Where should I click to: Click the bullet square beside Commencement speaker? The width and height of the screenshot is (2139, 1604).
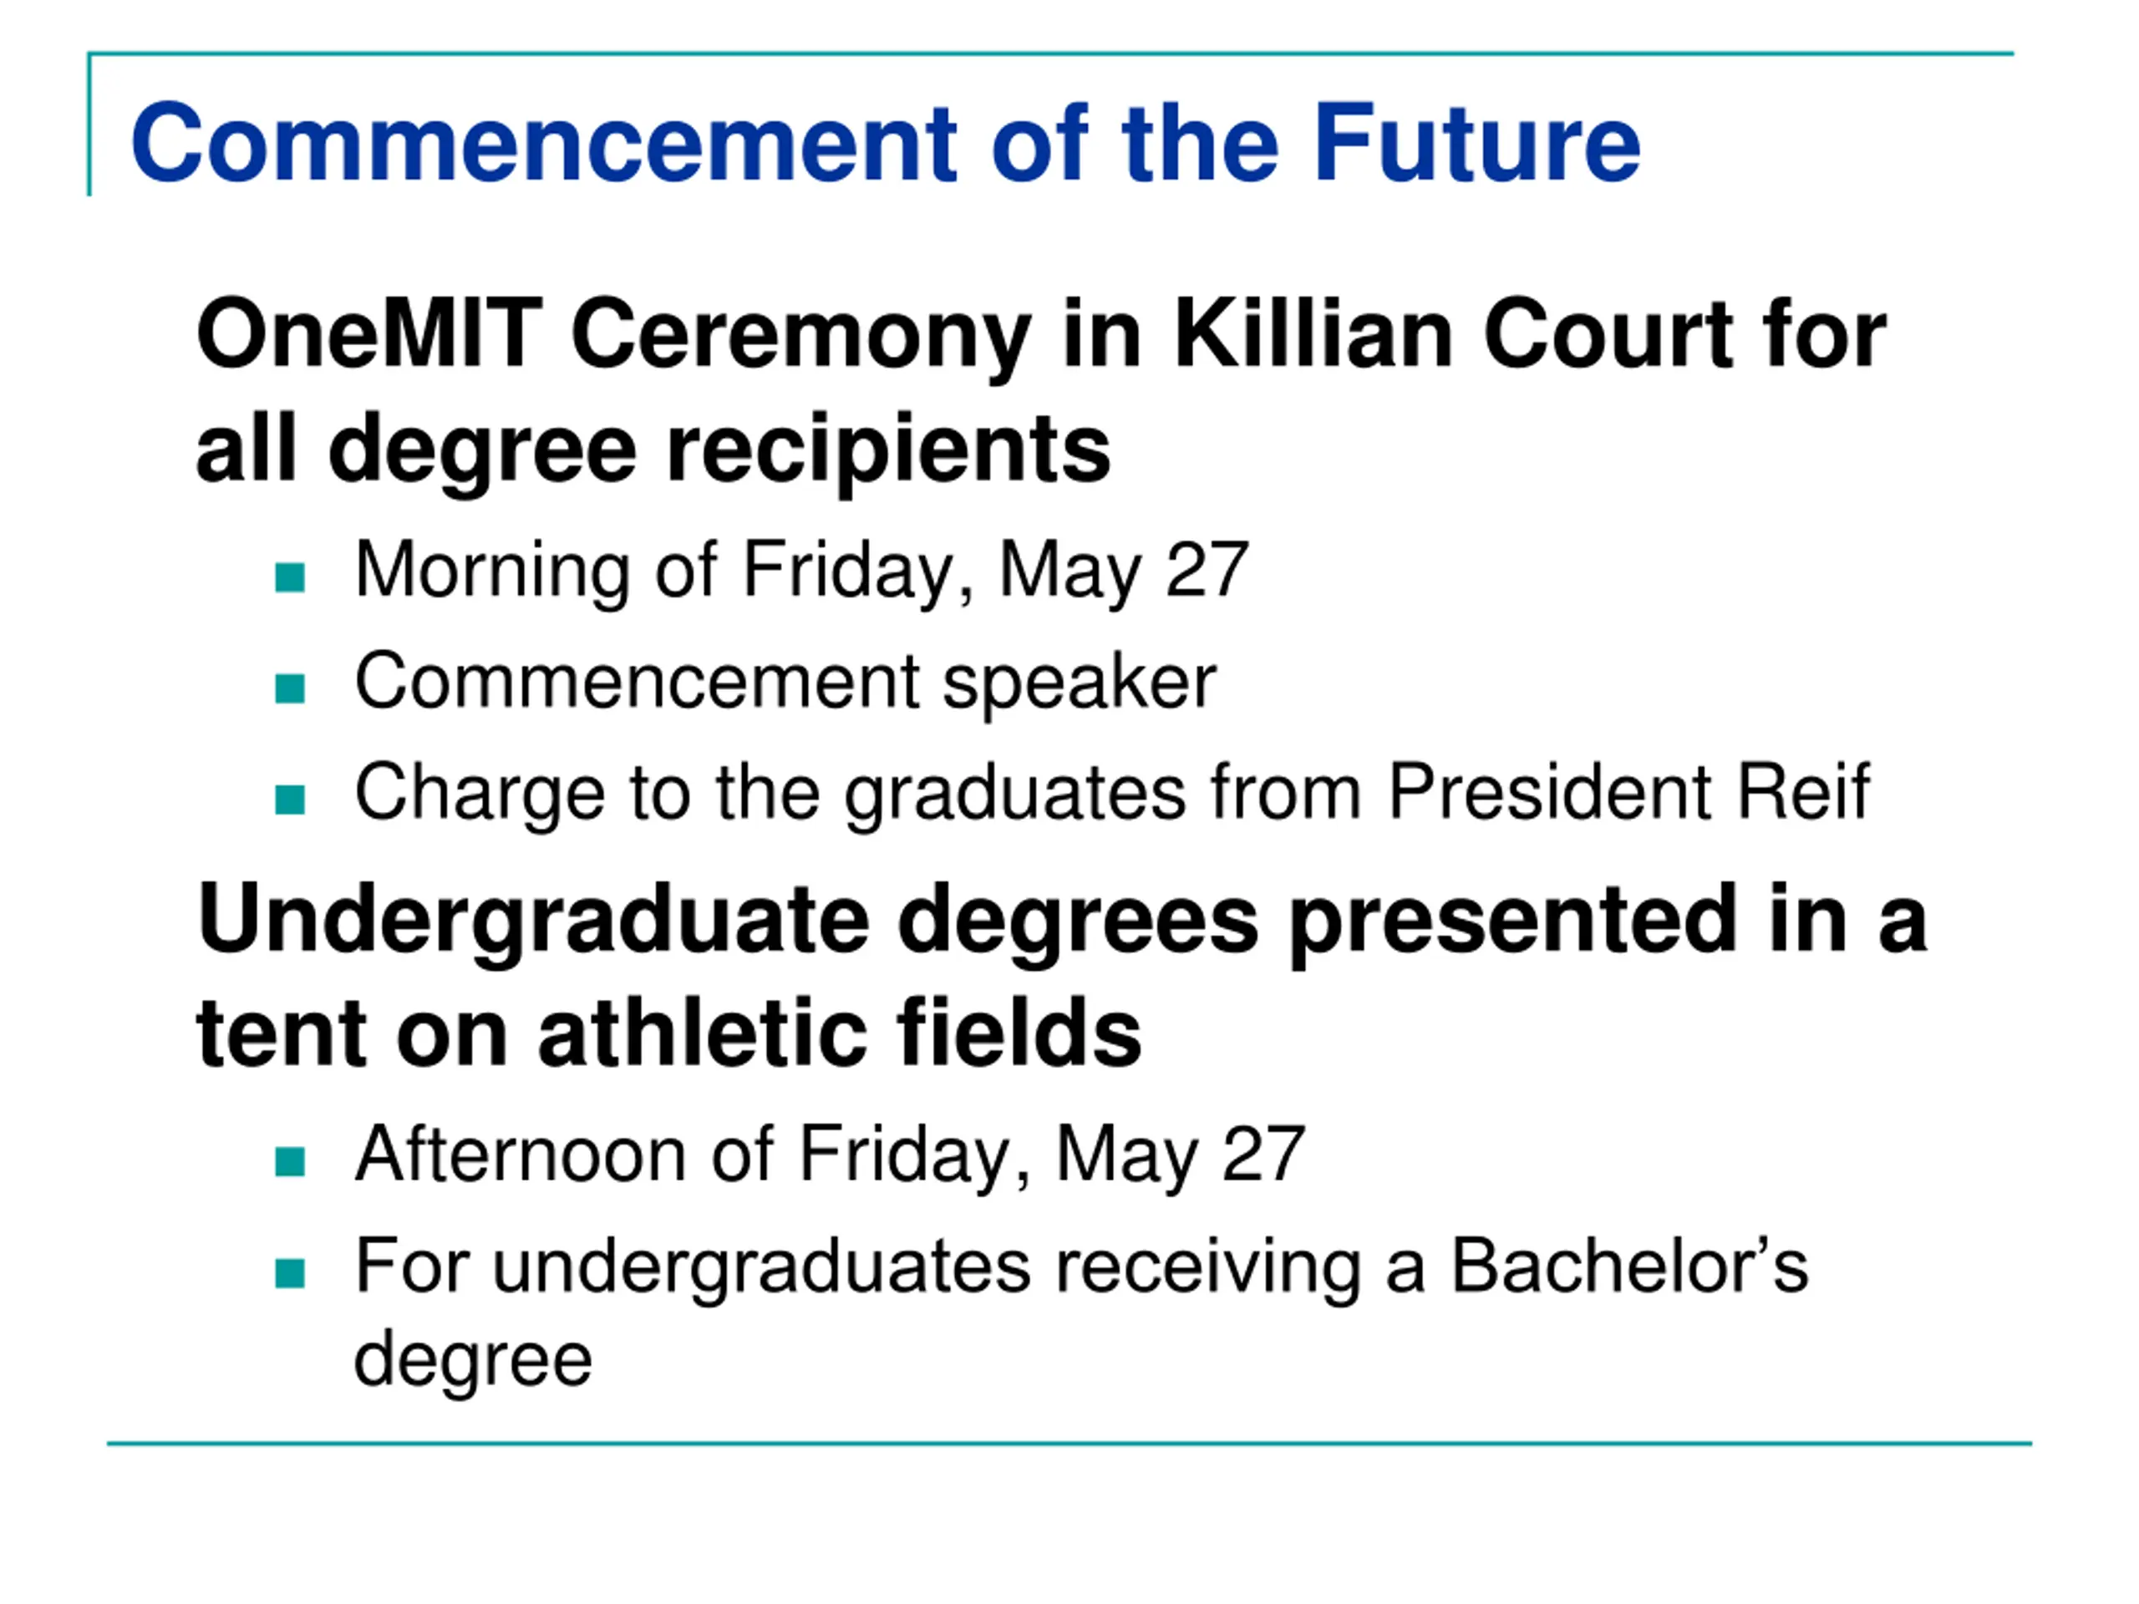290,688
